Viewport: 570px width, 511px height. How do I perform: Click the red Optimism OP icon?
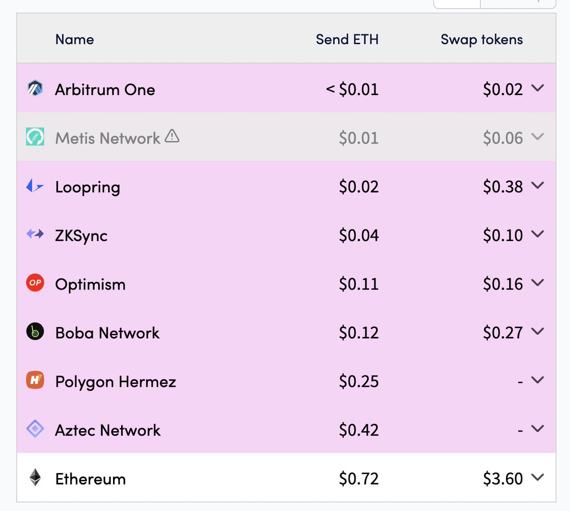coord(35,283)
